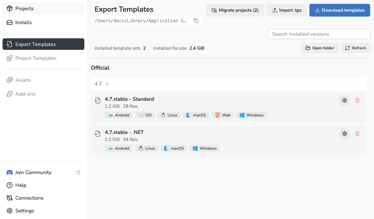Click the 4.7.stable - Standard title
The width and height of the screenshot is (374, 219).
(129, 99)
